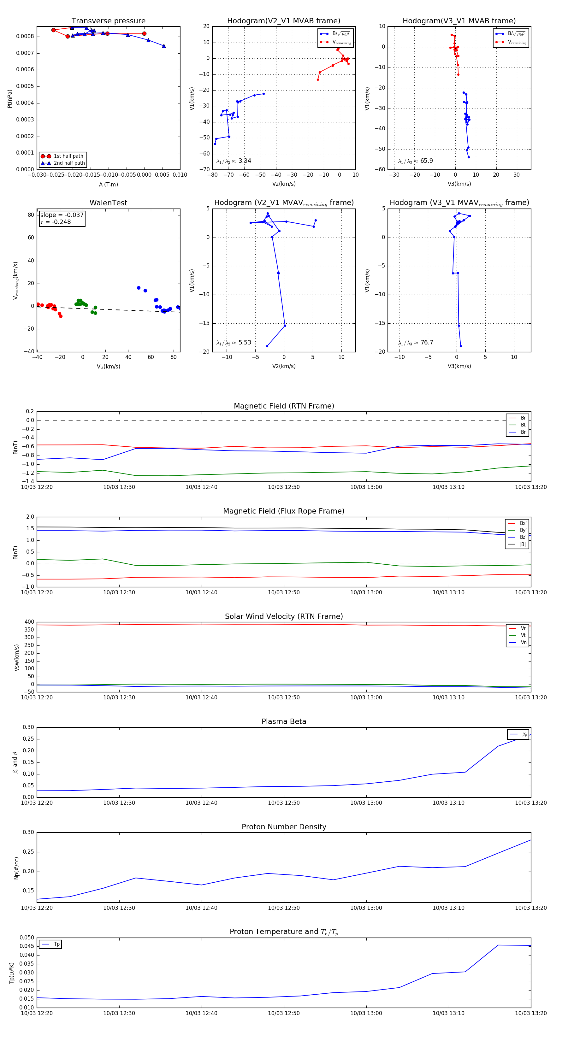Click the "Bt" legend entry
This screenshot has width=568, height=1041.
pos(518,425)
